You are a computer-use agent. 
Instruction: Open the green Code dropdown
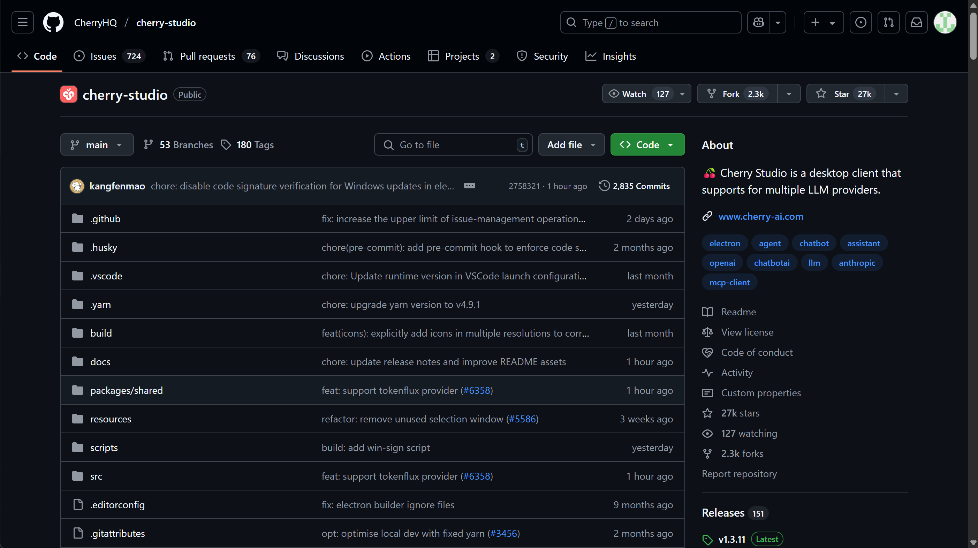[648, 145]
